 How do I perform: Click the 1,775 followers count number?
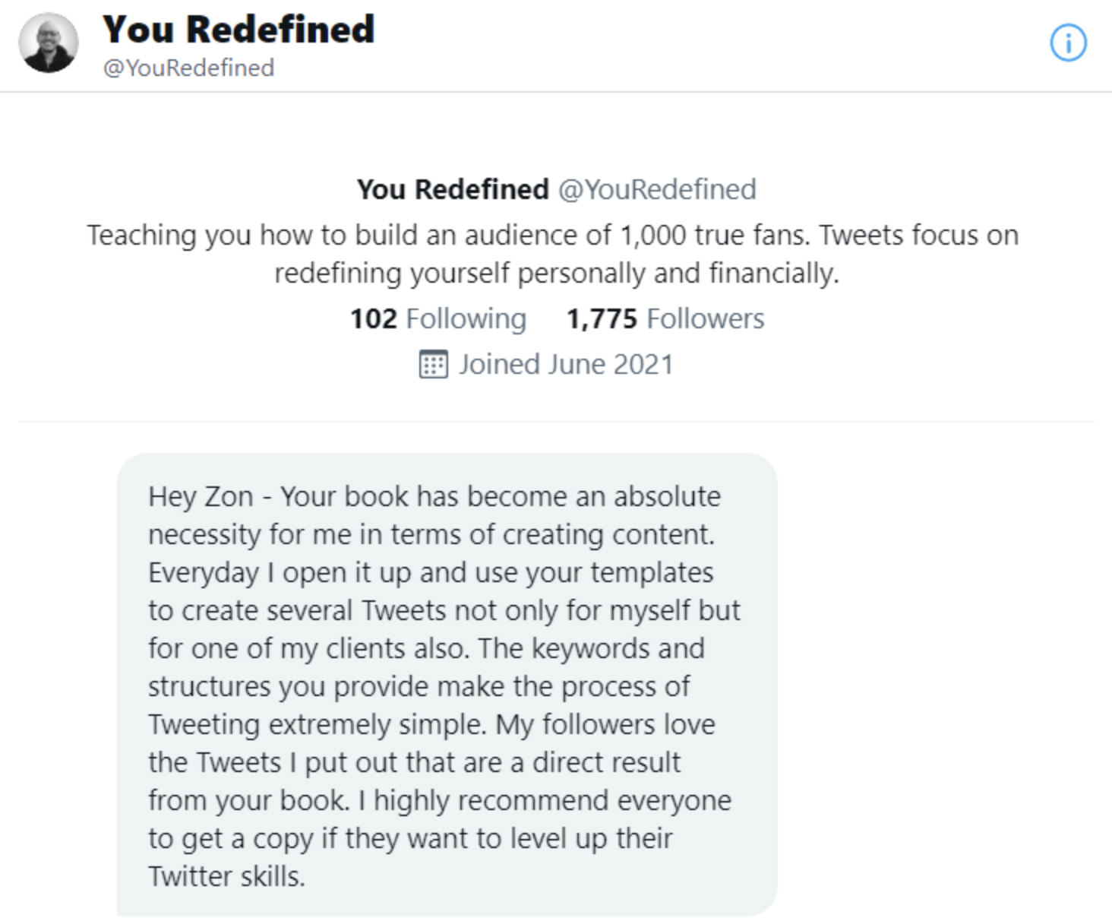coord(602,319)
